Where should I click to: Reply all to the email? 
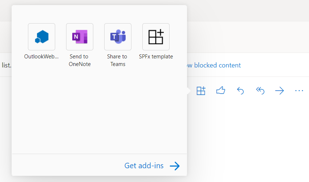[x=260, y=91]
